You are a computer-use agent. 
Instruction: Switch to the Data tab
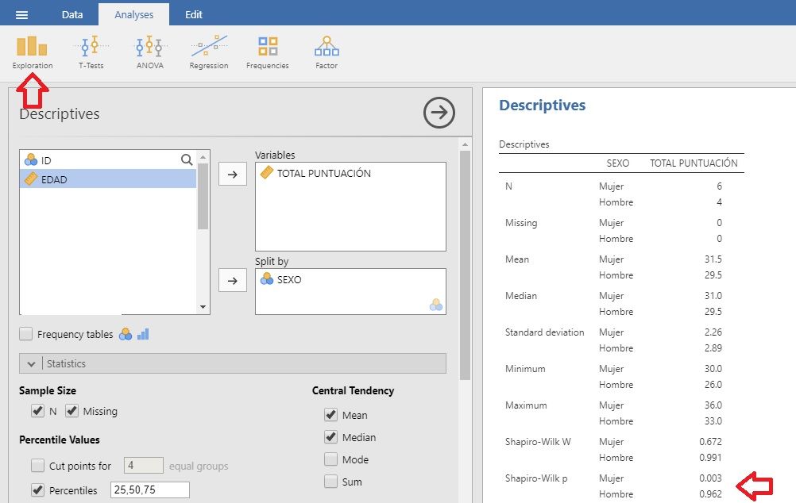pyautogui.click(x=72, y=14)
